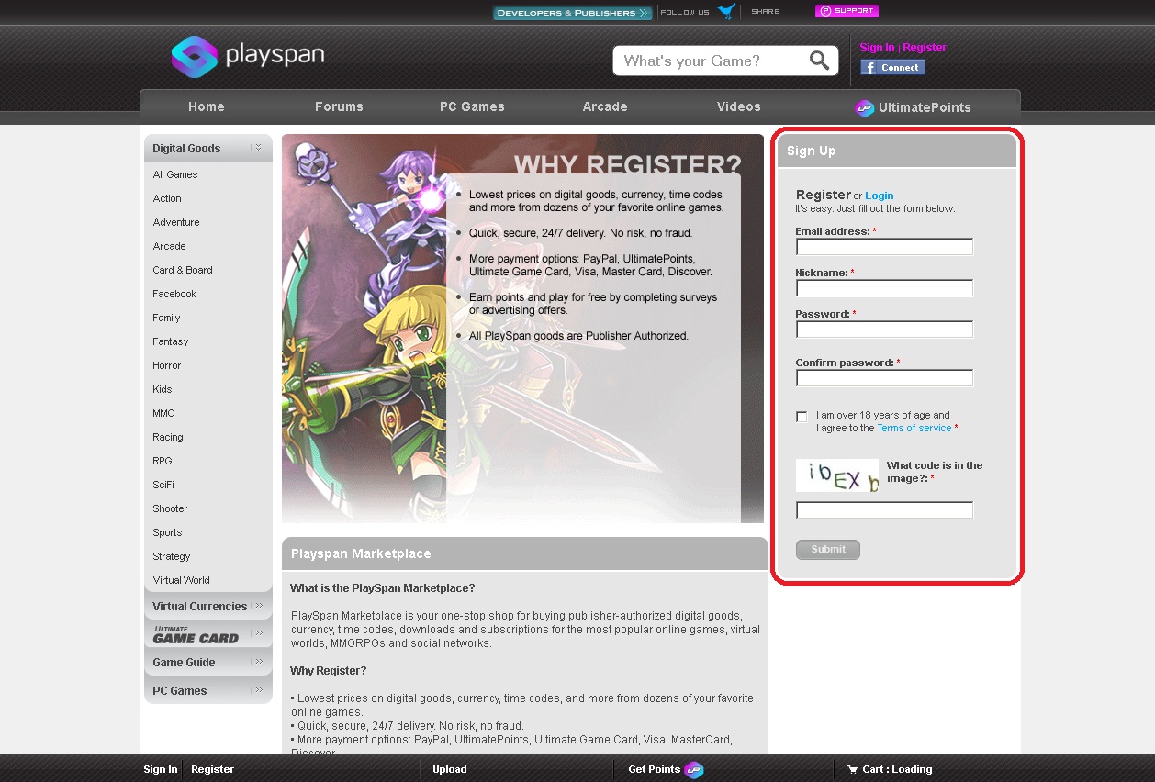Image resolution: width=1155 pixels, height=782 pixels.
Task: Click Get Points text in footer bar
Action: point(655,769)
